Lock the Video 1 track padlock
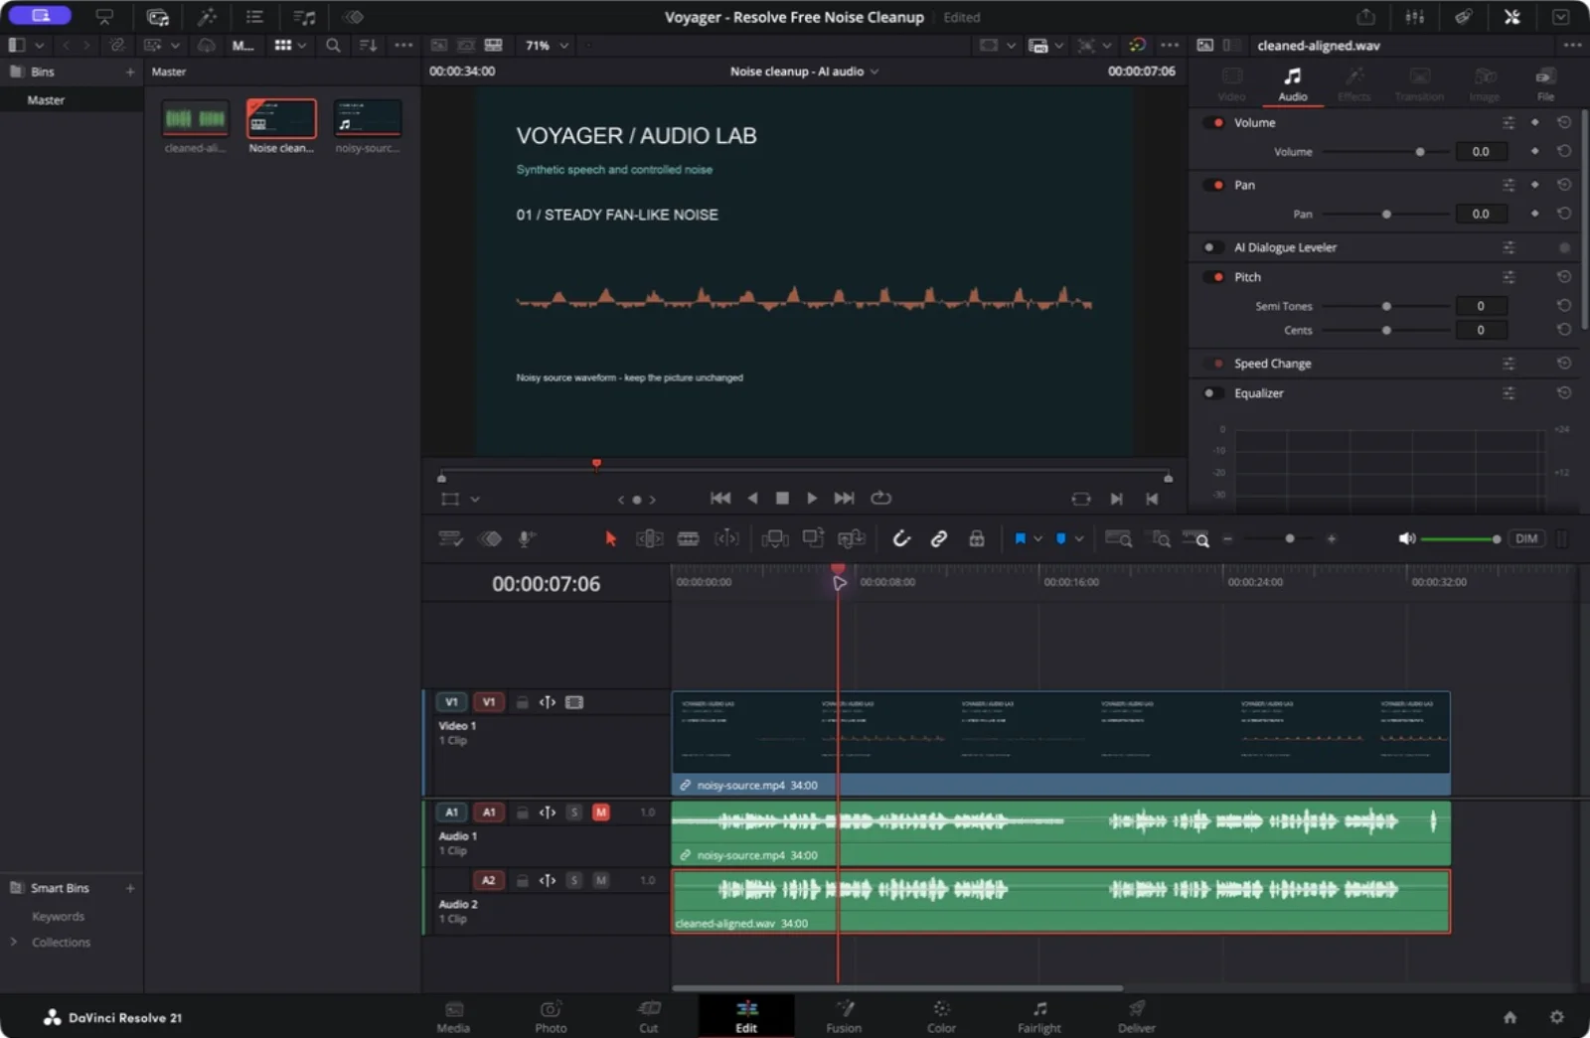Screen dimensions: 1590x1038 (522, 702)
